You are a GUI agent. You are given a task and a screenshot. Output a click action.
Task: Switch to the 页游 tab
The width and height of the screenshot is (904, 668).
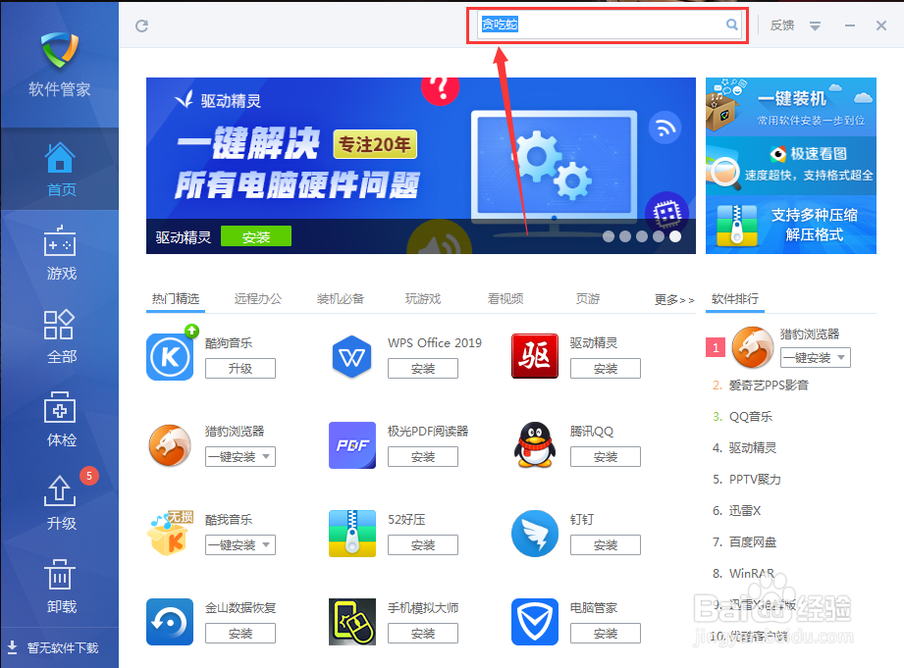coord(588,298)
